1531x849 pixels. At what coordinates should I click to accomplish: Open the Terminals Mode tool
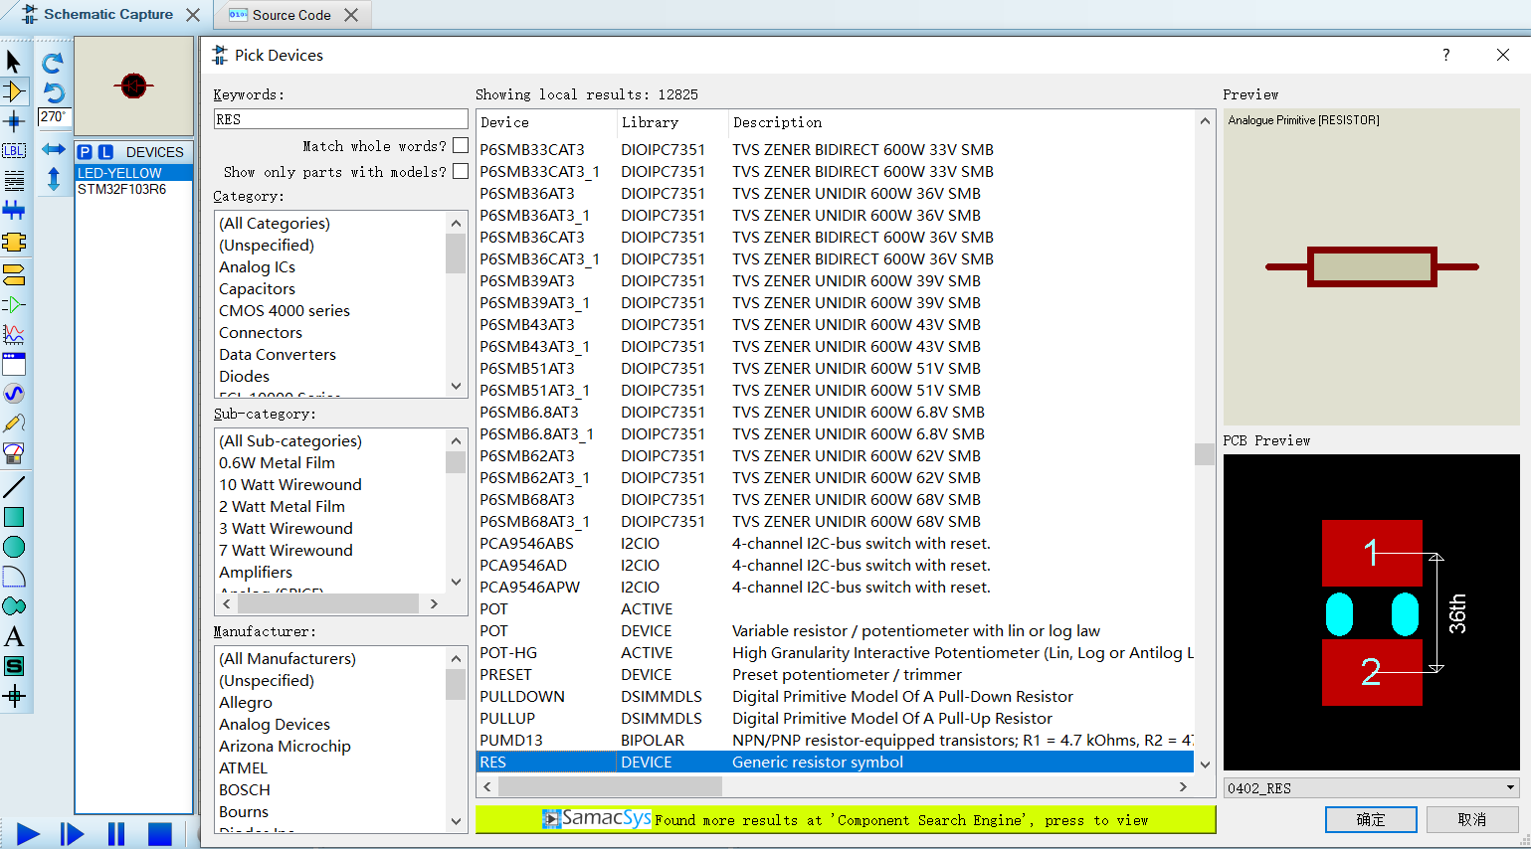(x=14, y=274)
